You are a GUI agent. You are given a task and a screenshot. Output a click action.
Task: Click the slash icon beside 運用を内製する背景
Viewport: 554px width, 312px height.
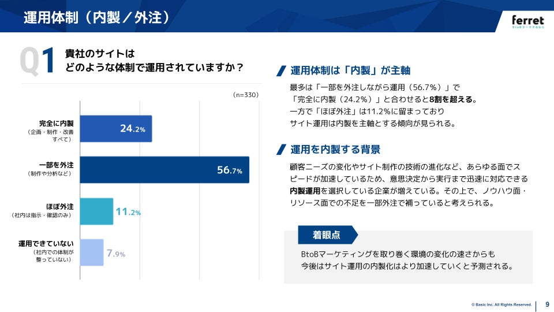282,150
